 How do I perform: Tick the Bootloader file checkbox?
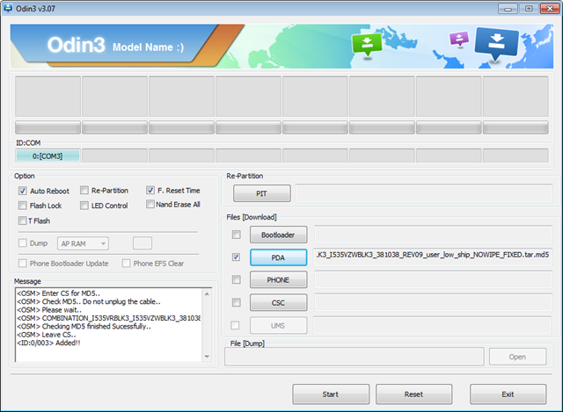point(237,235)
